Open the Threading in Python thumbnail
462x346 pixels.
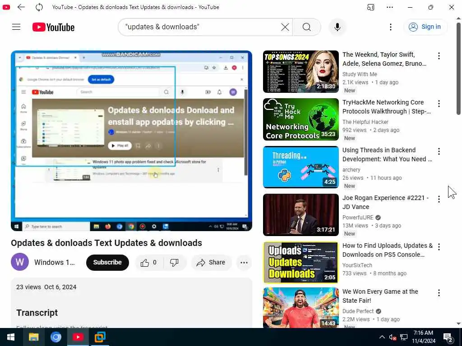pyautogui.click(x=301, y=167)
